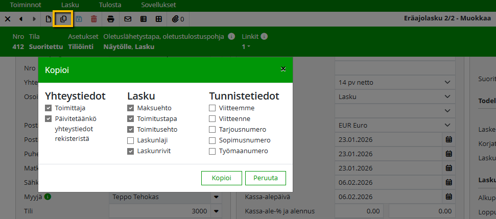Open the EUR Euro currency dropdown
Image resolution: width=496 pixels, height=219 pixels.
point(447,125)
